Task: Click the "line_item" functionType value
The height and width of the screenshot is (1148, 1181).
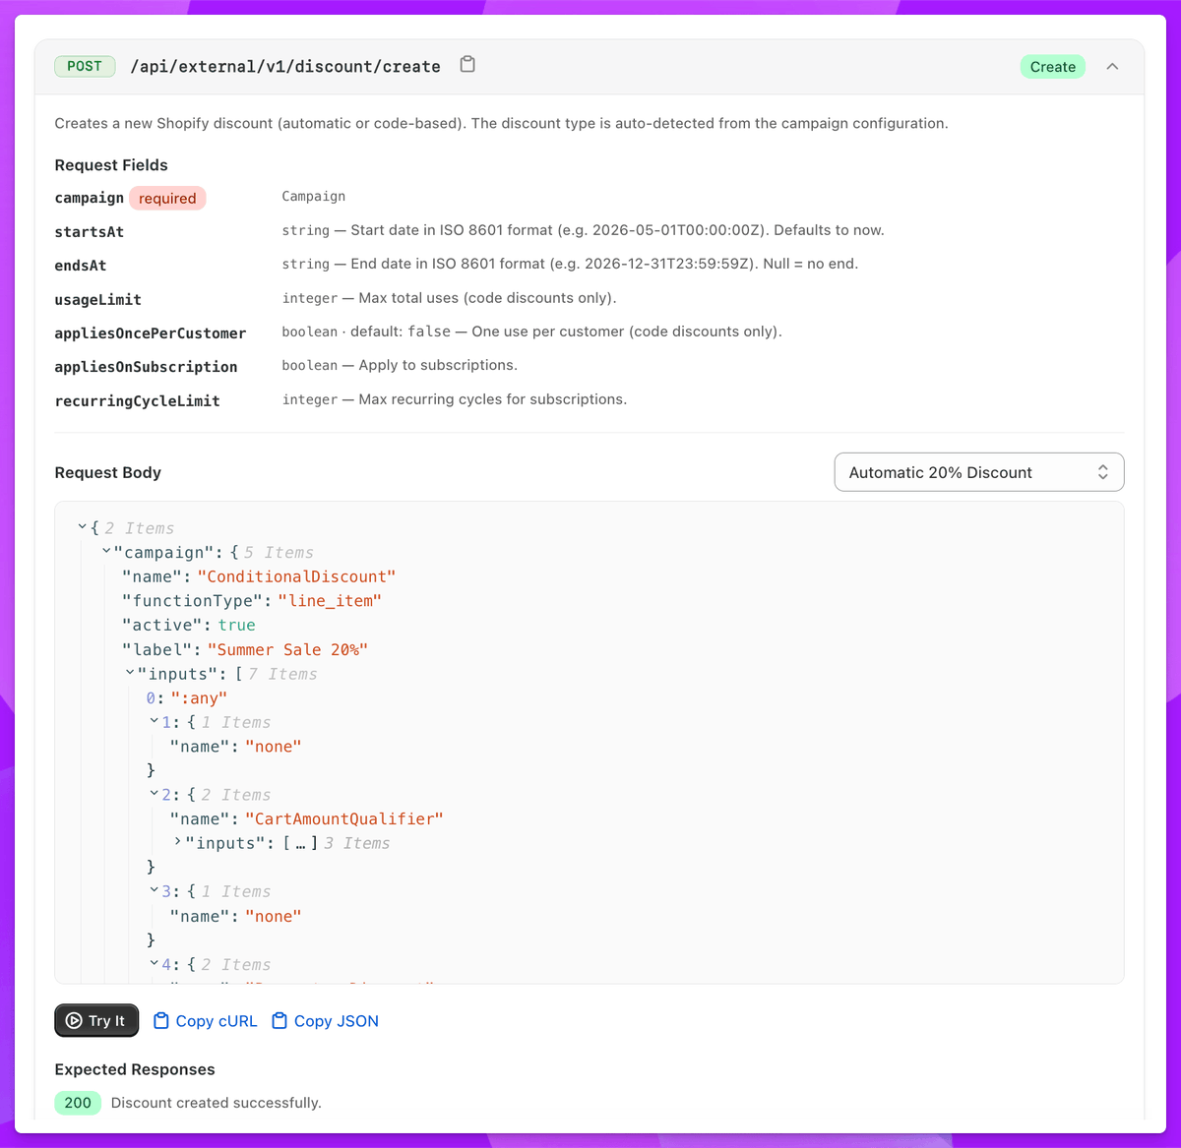Action: (330, 601)
